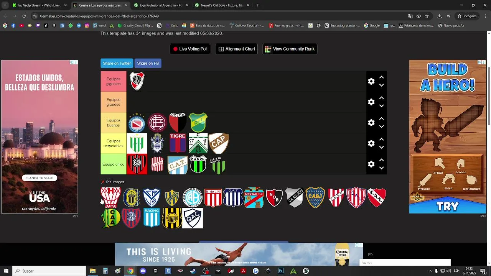Image resolution: width=491 pixels, height=276 pixels.
Task: Move Equipo chico row down with arrow
Action: point(381,168)
